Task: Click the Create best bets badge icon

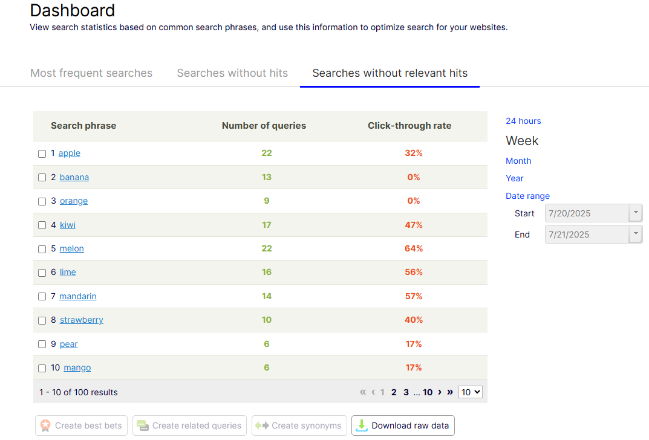Action: click(45, 425)
